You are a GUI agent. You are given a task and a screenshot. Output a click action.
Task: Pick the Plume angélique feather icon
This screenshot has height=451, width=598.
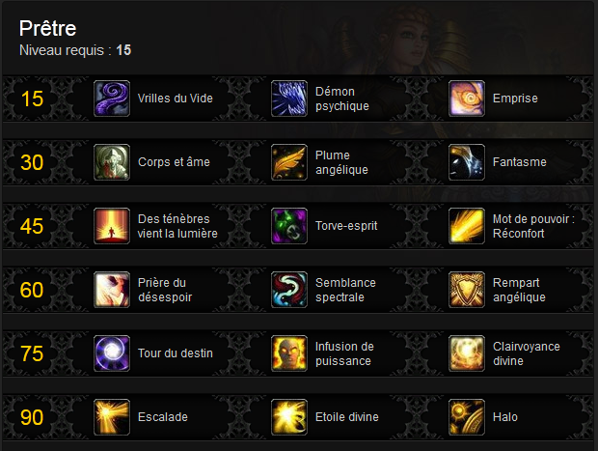pyautogui.click(x=289, y=162)
